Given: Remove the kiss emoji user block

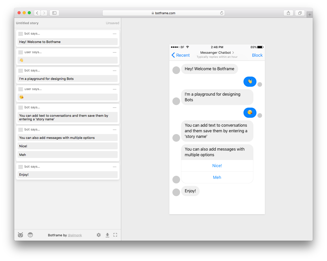Looking at the screenshot, I should pyautogui.click(x=115, y=89).
